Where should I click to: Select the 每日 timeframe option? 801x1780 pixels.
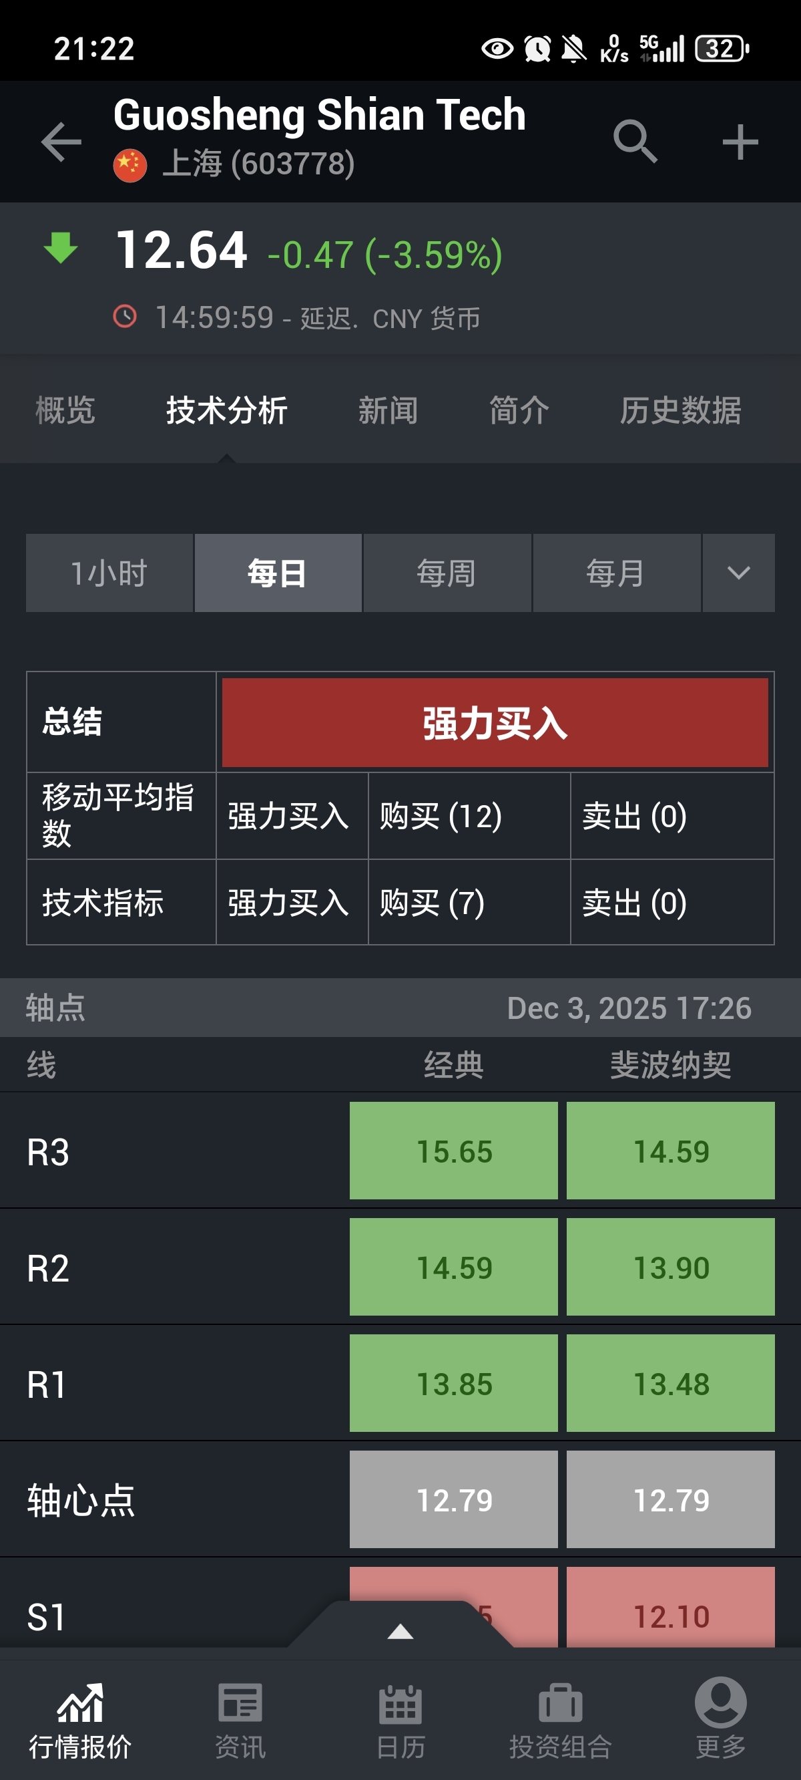278,573
